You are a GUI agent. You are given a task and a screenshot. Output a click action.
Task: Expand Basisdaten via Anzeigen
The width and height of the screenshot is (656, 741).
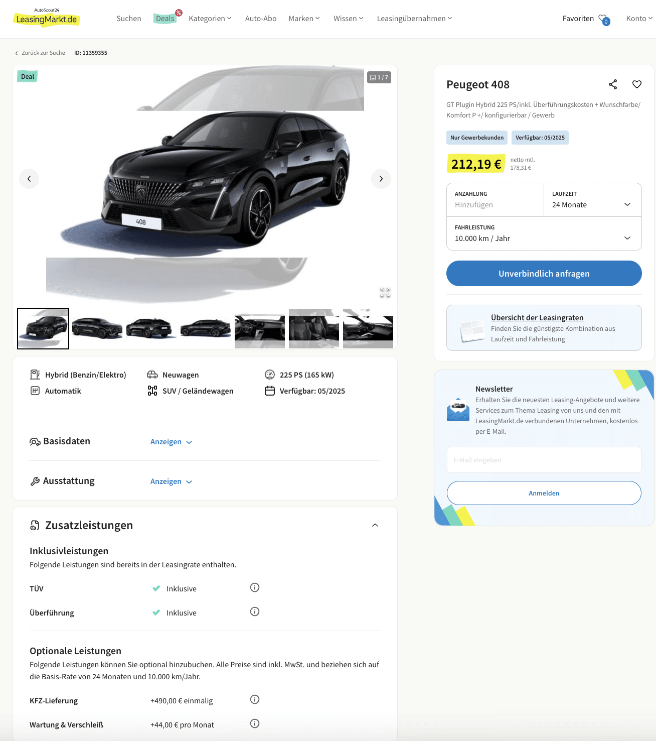click(171, 442)
